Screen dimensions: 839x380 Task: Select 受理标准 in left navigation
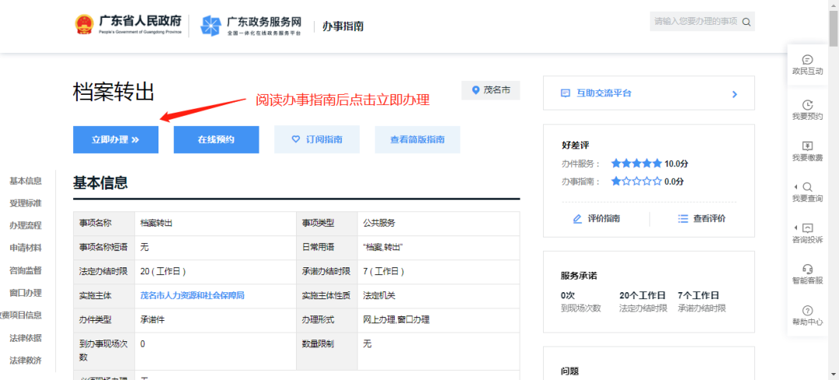26,204
